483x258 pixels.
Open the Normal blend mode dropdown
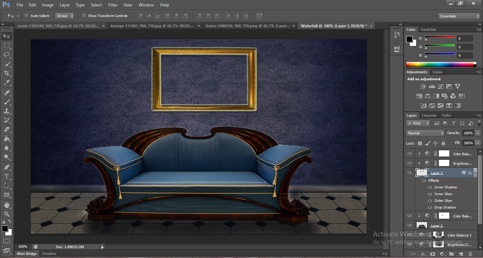425,133
